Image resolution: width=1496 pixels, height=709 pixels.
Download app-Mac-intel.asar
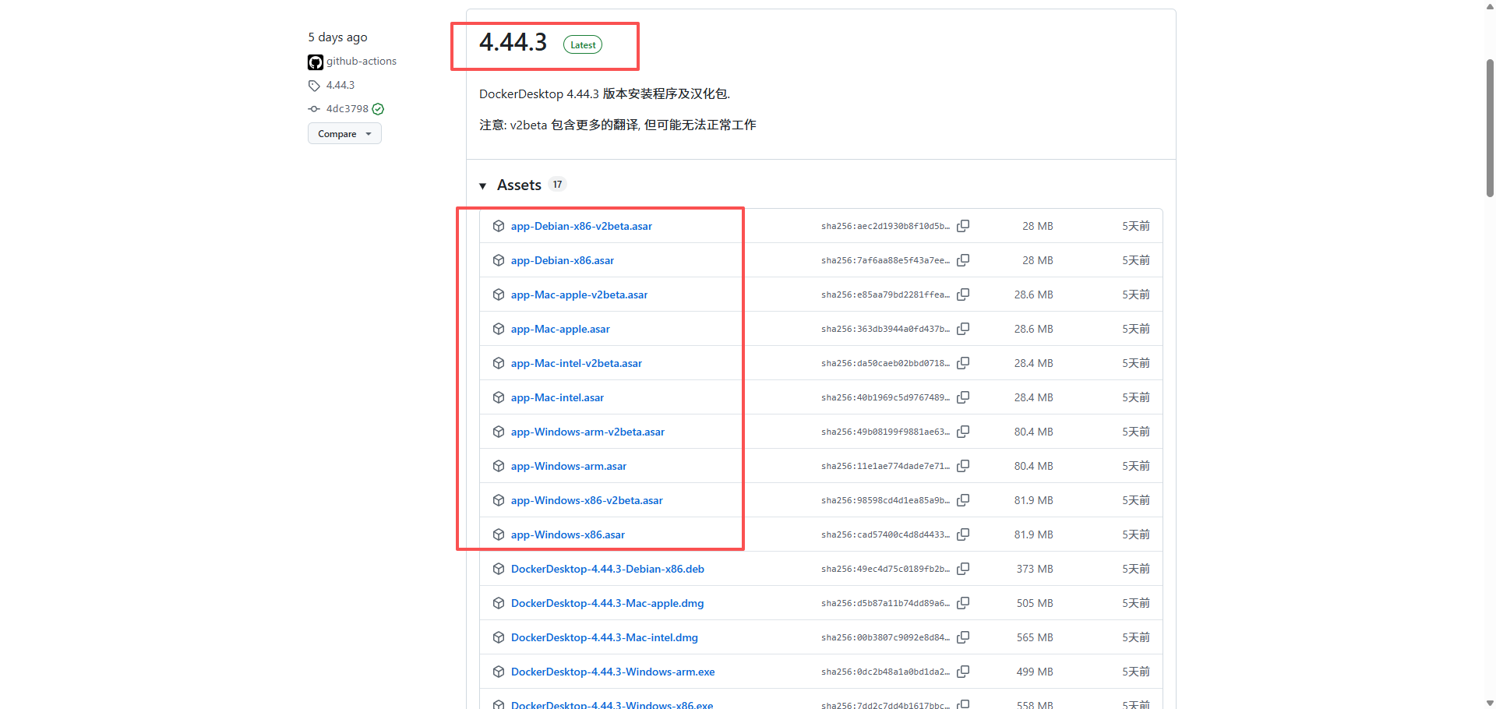(x=557, y=397)
